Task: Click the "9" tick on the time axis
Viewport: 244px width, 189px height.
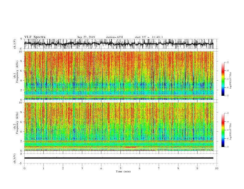Action: [x=197, y=168]
